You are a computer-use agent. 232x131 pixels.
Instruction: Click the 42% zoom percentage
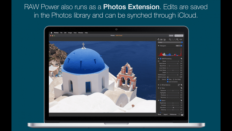tap(181, 40)
